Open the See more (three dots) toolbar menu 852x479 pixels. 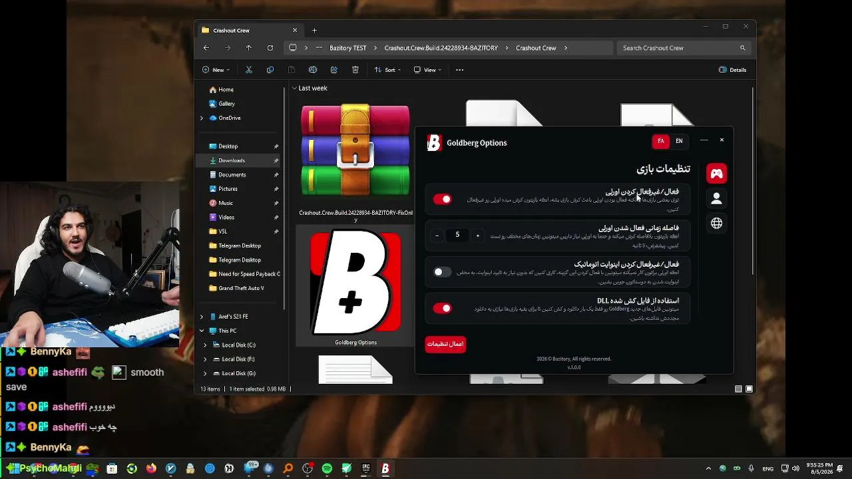click(459, 70)
